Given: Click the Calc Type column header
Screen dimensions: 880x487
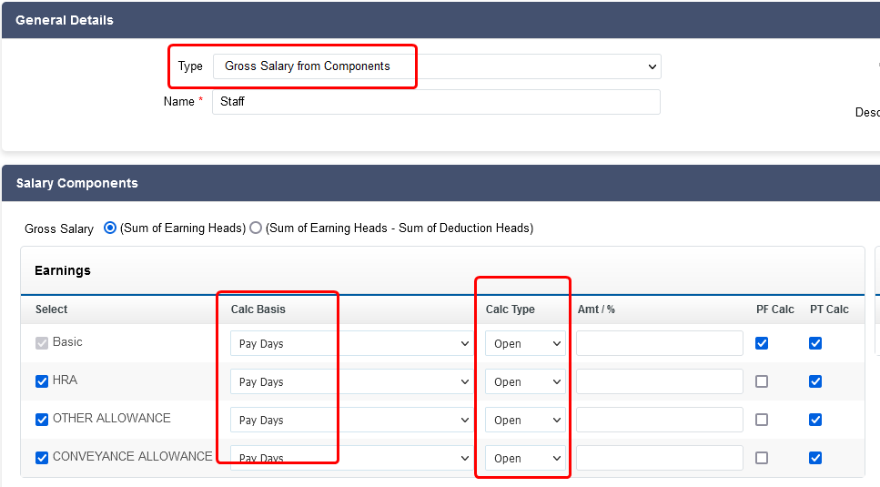Looking at the screenshot, I should [x=511, y=309].
